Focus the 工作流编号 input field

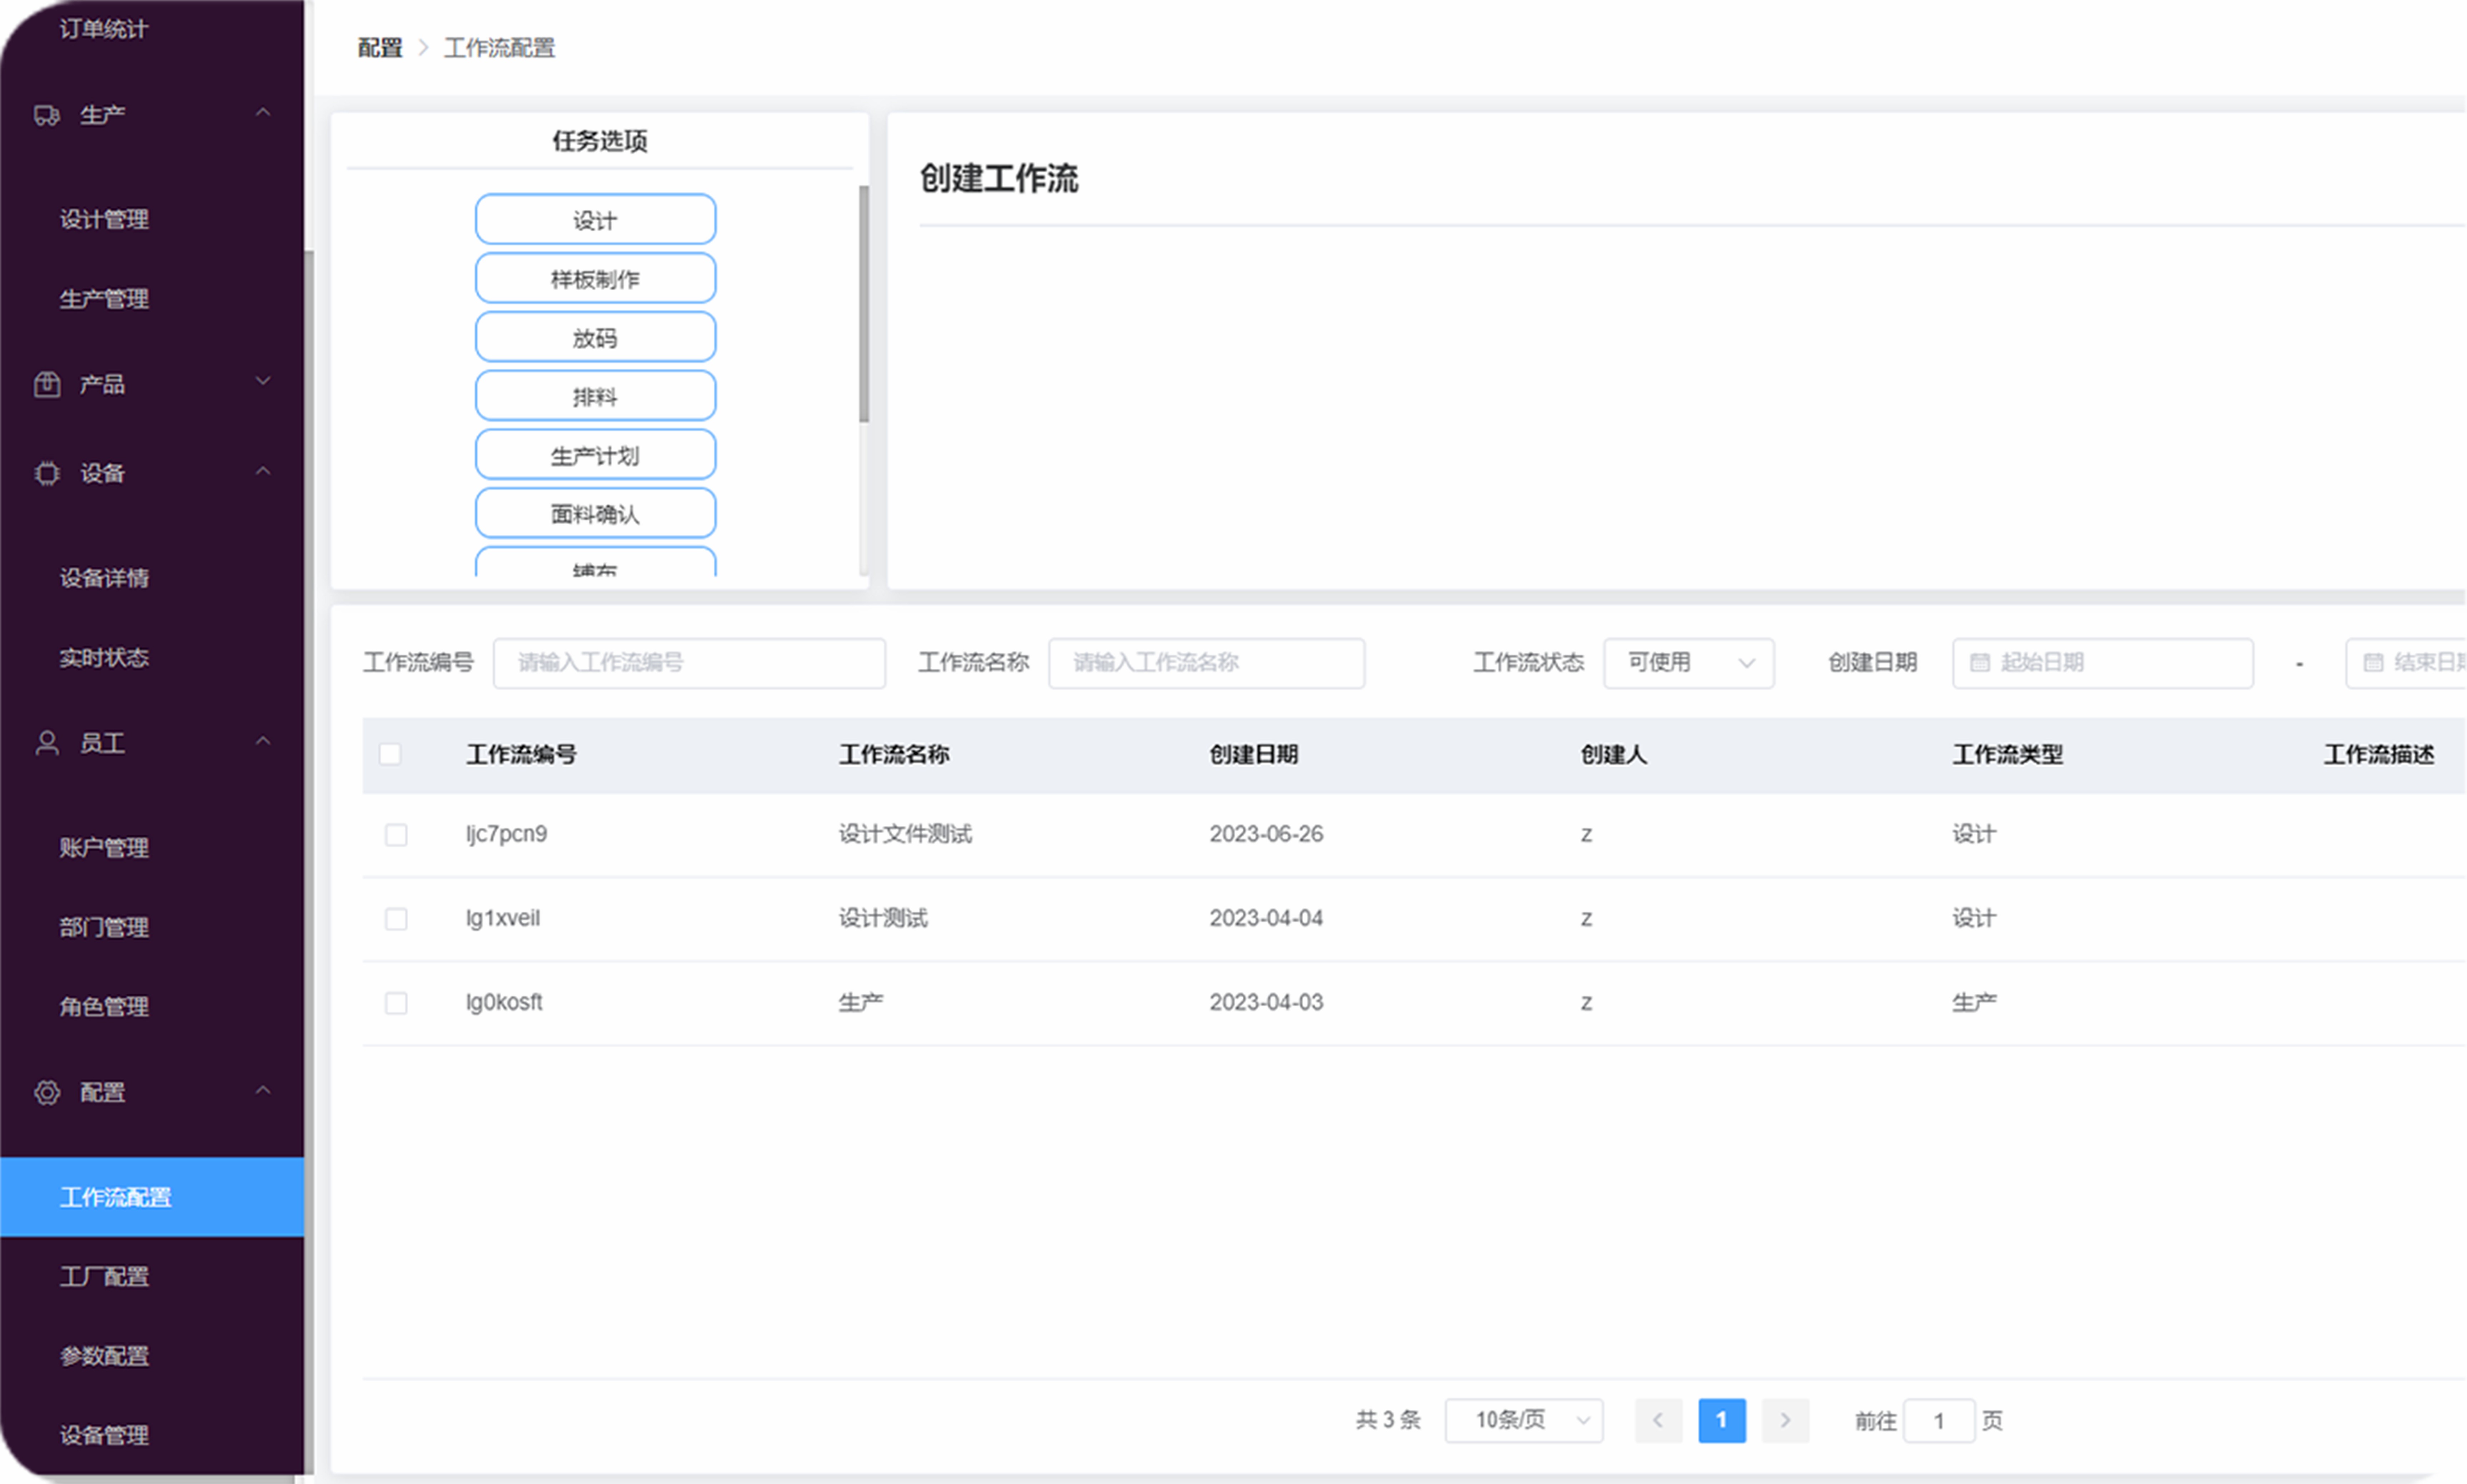(x=689, y=663)
